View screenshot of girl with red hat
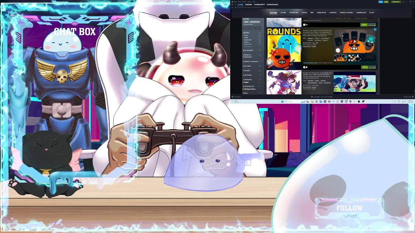This screenshot has height=233, width=415. point(355,83)
